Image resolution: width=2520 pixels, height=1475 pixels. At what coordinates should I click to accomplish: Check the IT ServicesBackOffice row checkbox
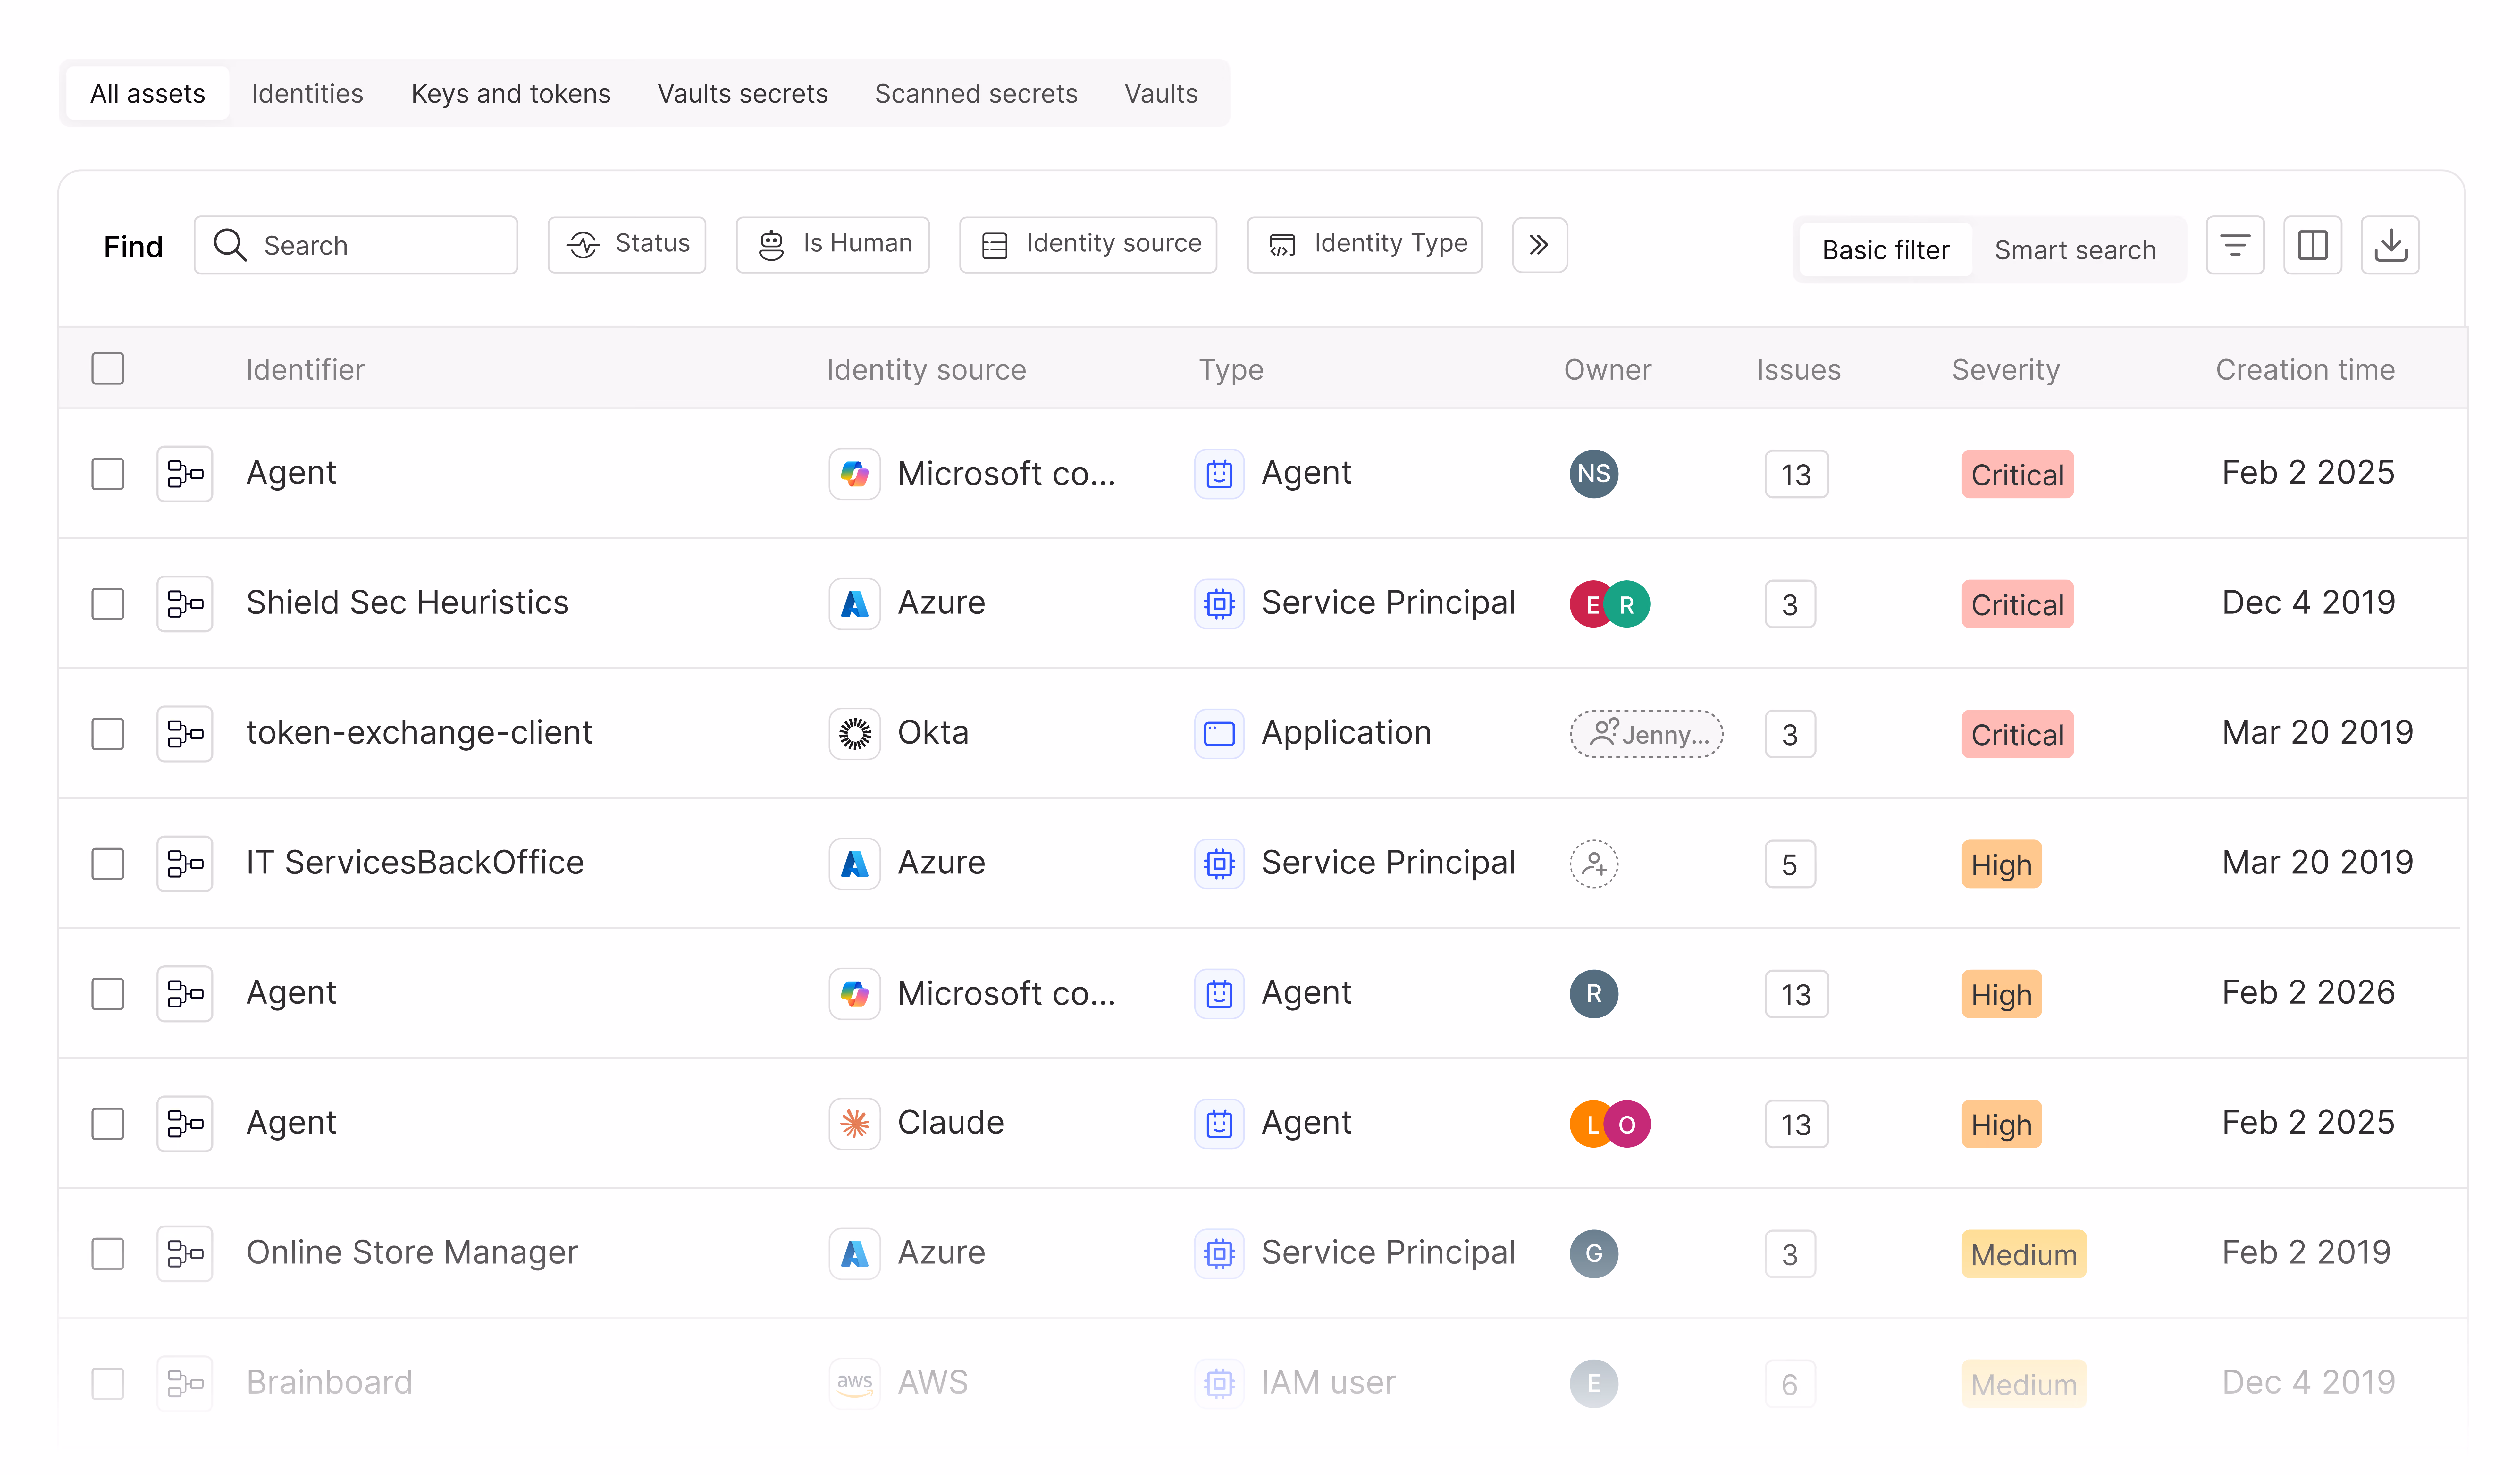coord(108,864)
